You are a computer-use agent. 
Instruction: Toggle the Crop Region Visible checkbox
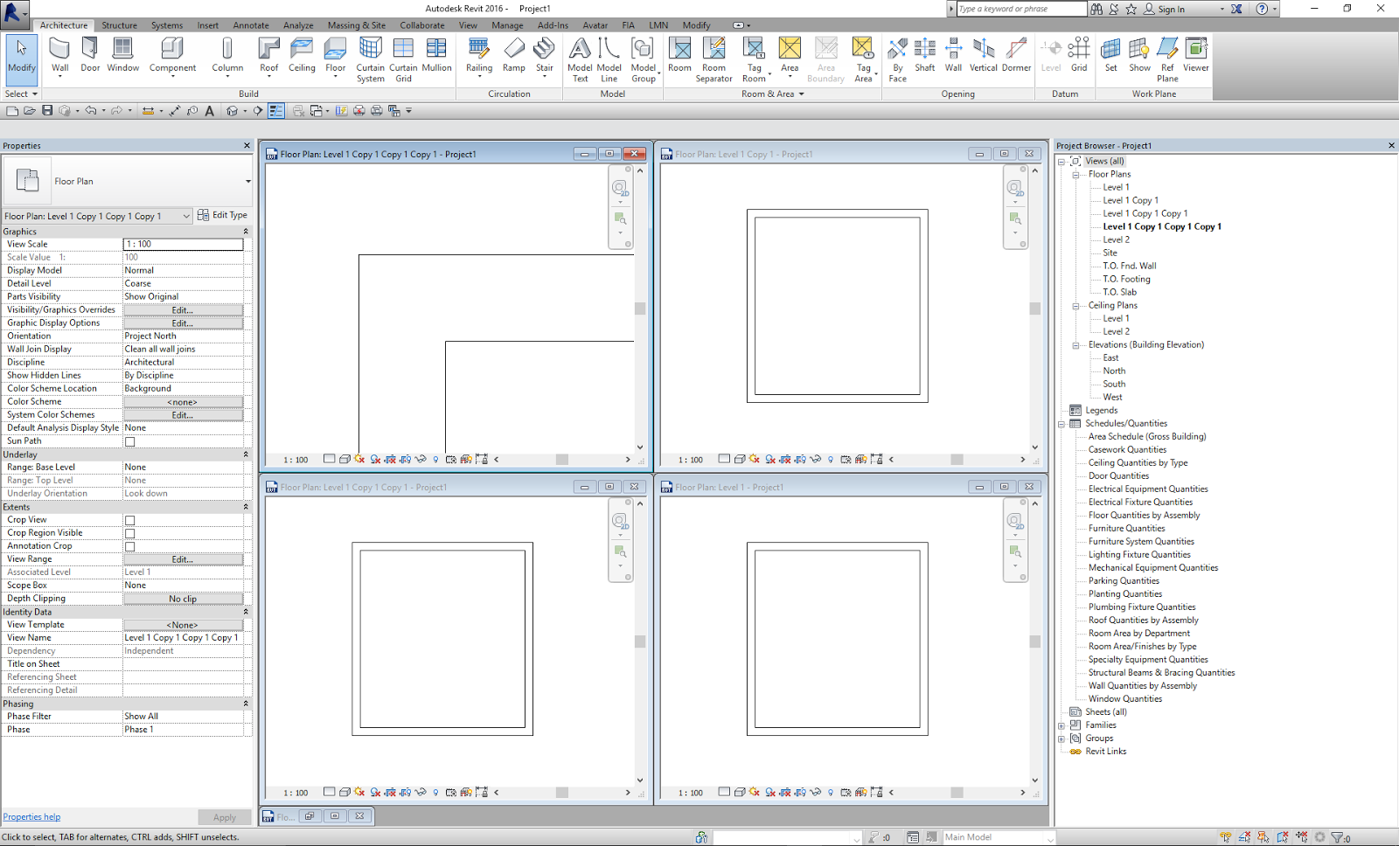coord(129,533)
